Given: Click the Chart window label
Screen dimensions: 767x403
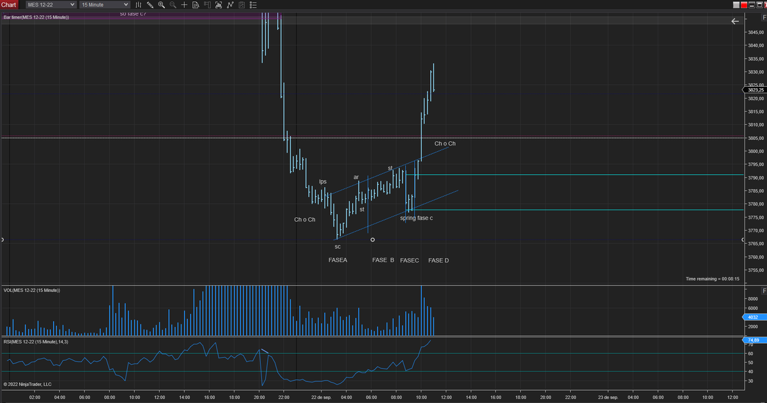Looking at the screenshot, I should tap(9, 4).
